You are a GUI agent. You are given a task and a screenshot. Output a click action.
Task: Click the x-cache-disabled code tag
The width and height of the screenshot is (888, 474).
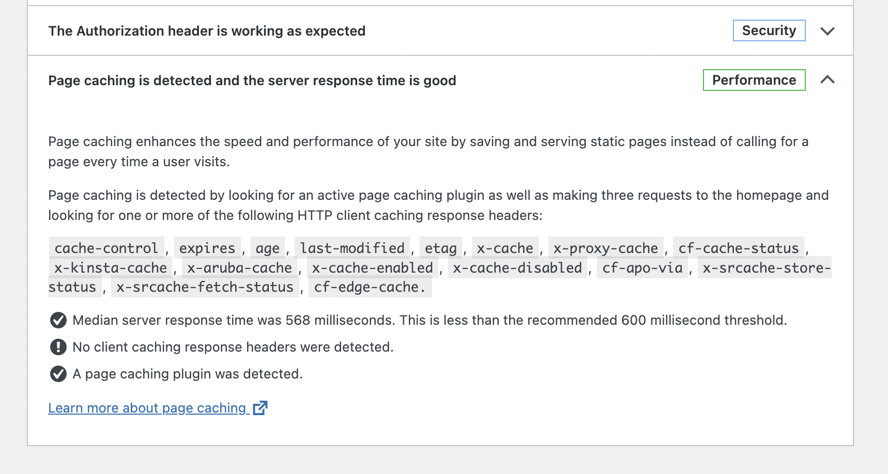[517, 268]
